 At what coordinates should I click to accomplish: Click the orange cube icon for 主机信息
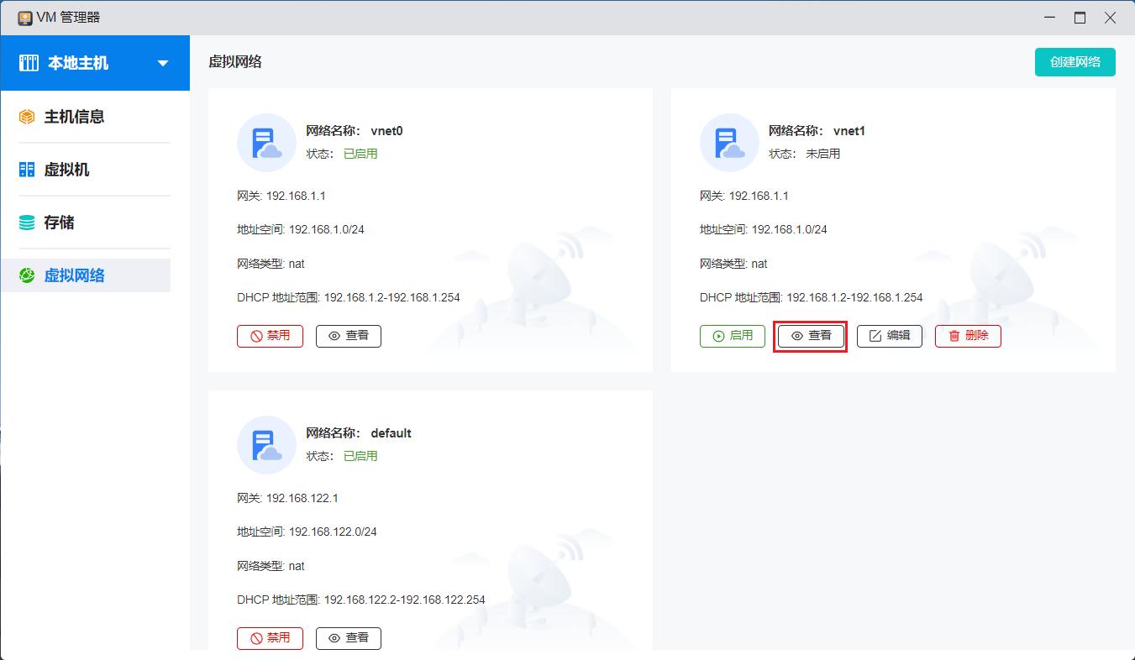pos(27,117)
